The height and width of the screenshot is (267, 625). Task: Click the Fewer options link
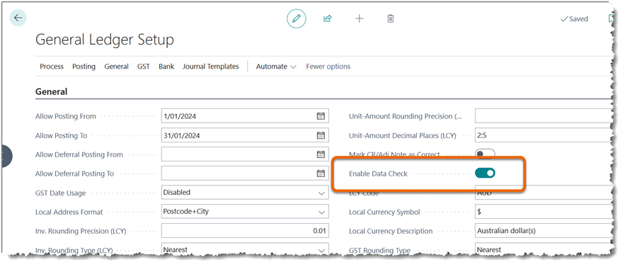point(328,67)
